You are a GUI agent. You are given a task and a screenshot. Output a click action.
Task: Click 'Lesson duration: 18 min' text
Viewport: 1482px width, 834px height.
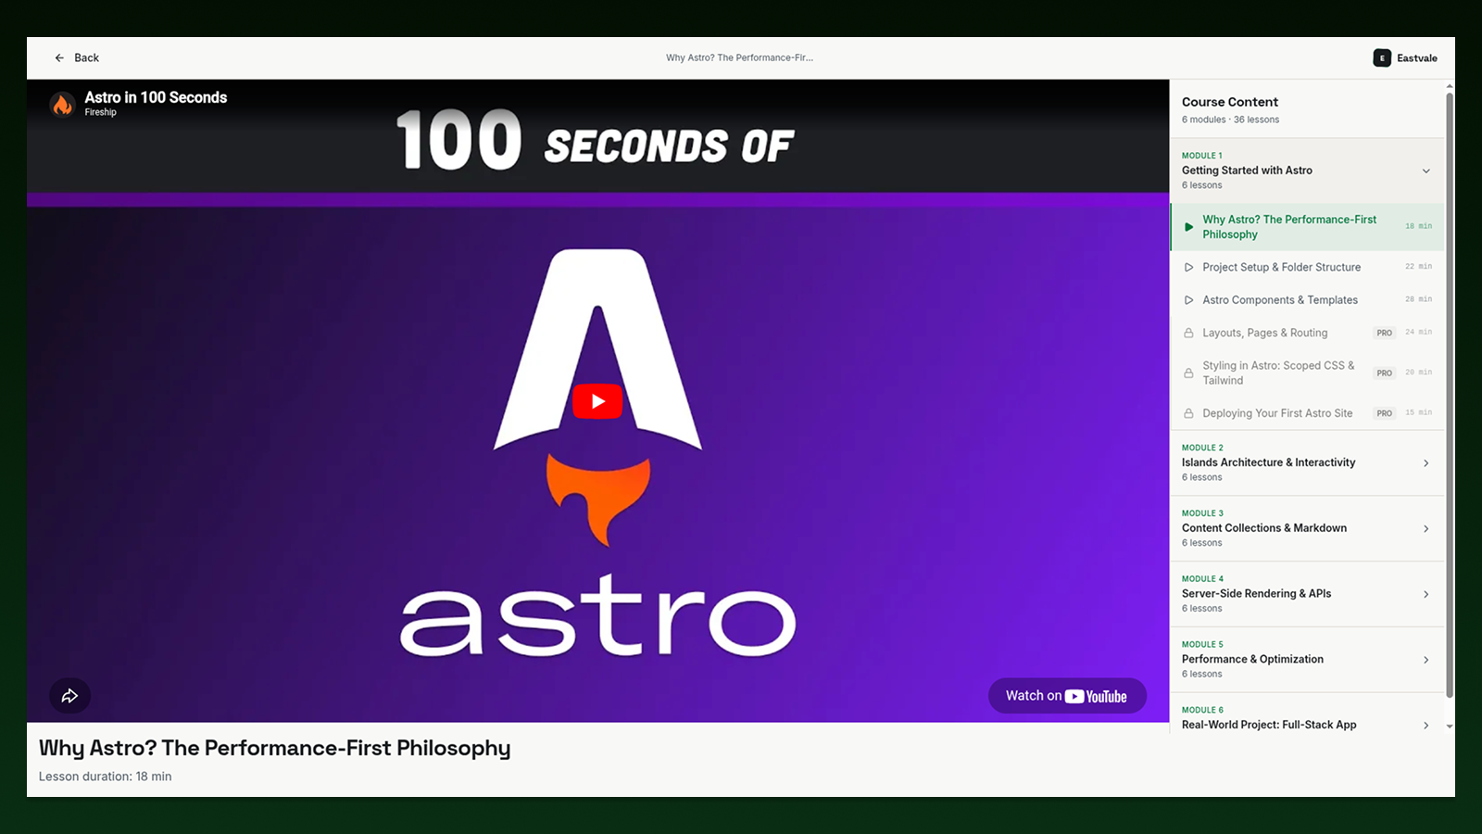pos(105,777)
